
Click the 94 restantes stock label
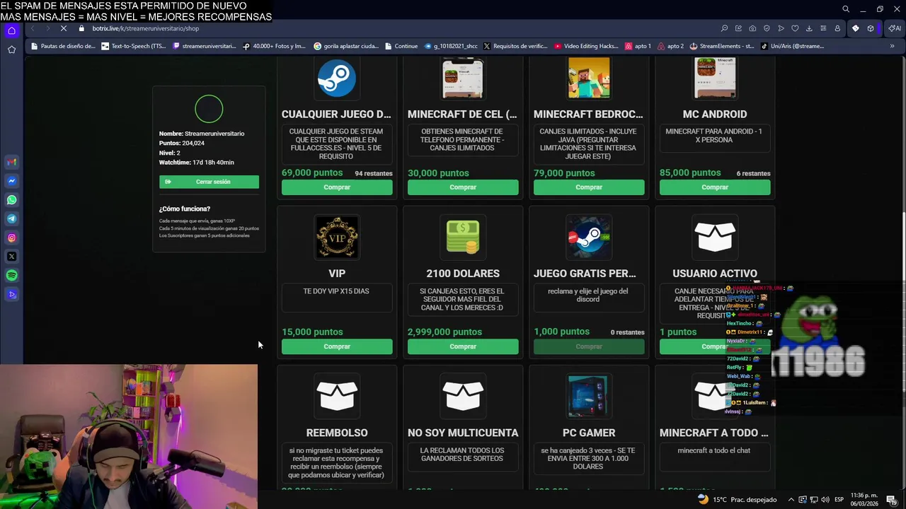tap(374, 173)
